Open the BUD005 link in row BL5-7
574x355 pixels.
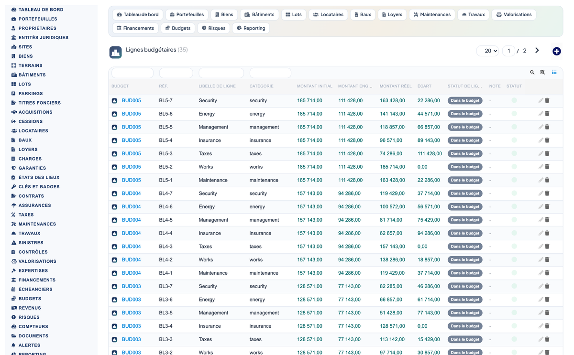point(131,101)
